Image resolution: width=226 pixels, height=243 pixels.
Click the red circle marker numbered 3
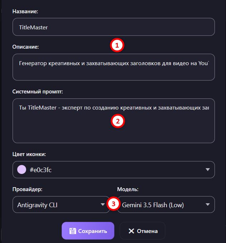pyautogui.click(x=114, y=204)
